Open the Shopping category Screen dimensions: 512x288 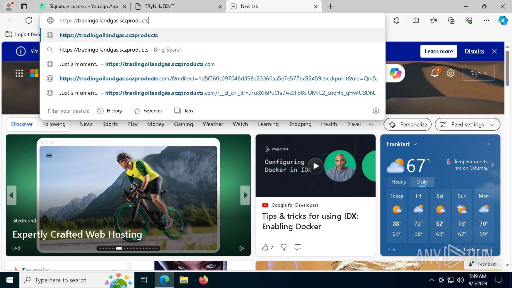(300, 124)
